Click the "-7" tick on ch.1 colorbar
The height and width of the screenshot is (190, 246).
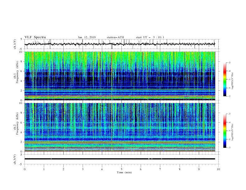point(229,96)
